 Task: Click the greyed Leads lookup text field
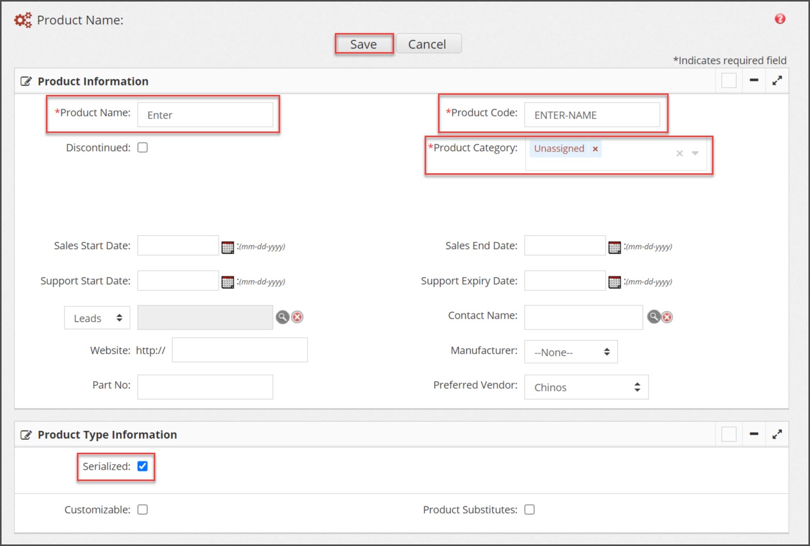click(205, 318)
